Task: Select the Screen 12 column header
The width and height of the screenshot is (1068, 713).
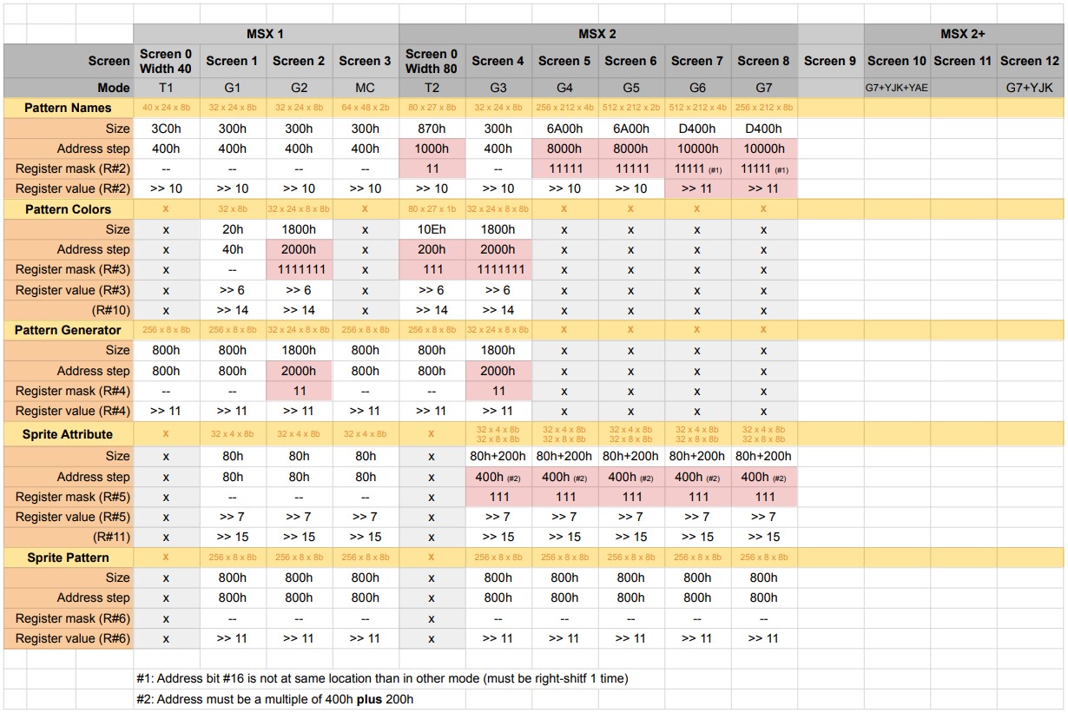Action: coord(1030,61)
